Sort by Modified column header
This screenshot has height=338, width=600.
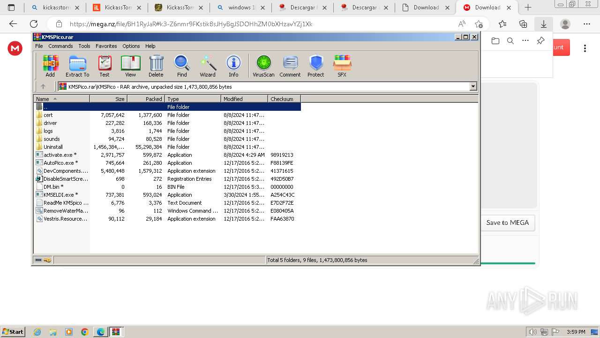pyautogui.click(x=244, y=99)
